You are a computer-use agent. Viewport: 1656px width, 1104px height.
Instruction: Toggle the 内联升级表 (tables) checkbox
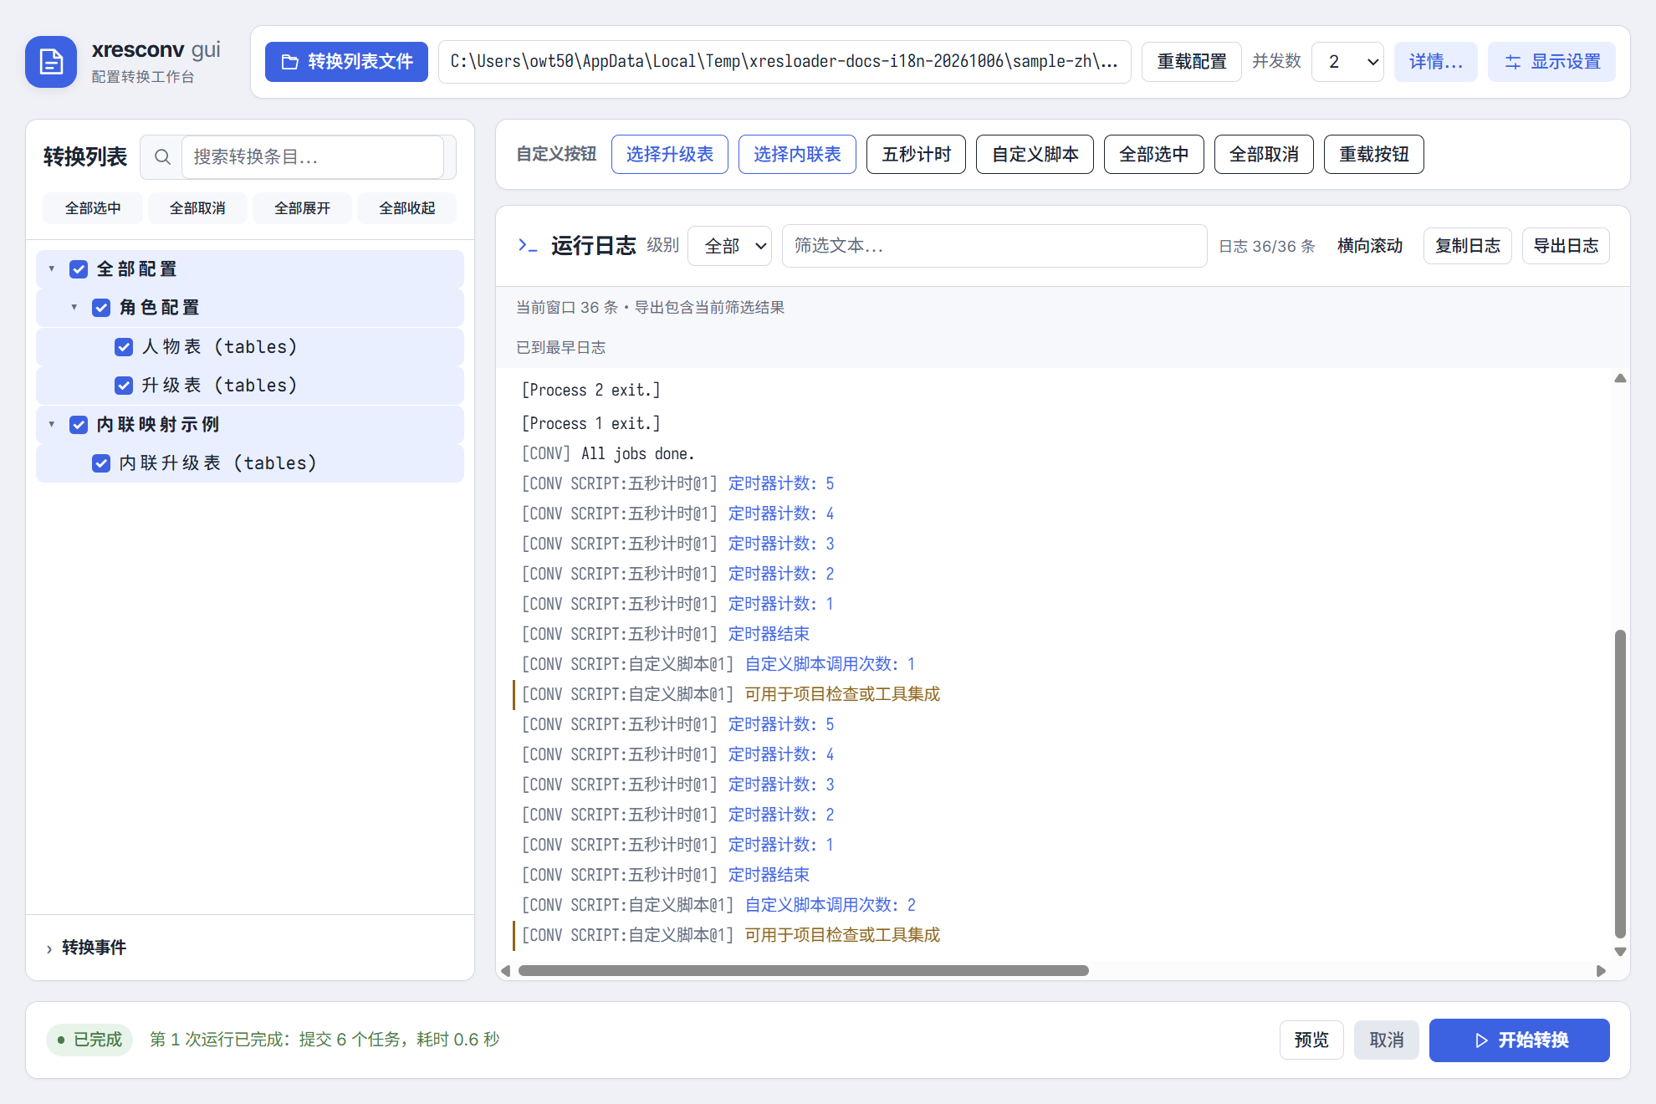(x=101, y=463)
